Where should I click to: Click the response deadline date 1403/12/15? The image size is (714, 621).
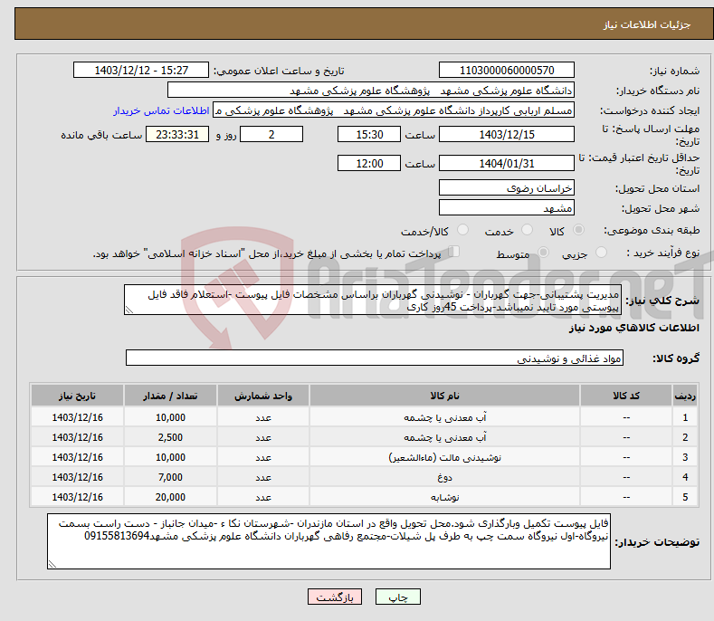507,134
